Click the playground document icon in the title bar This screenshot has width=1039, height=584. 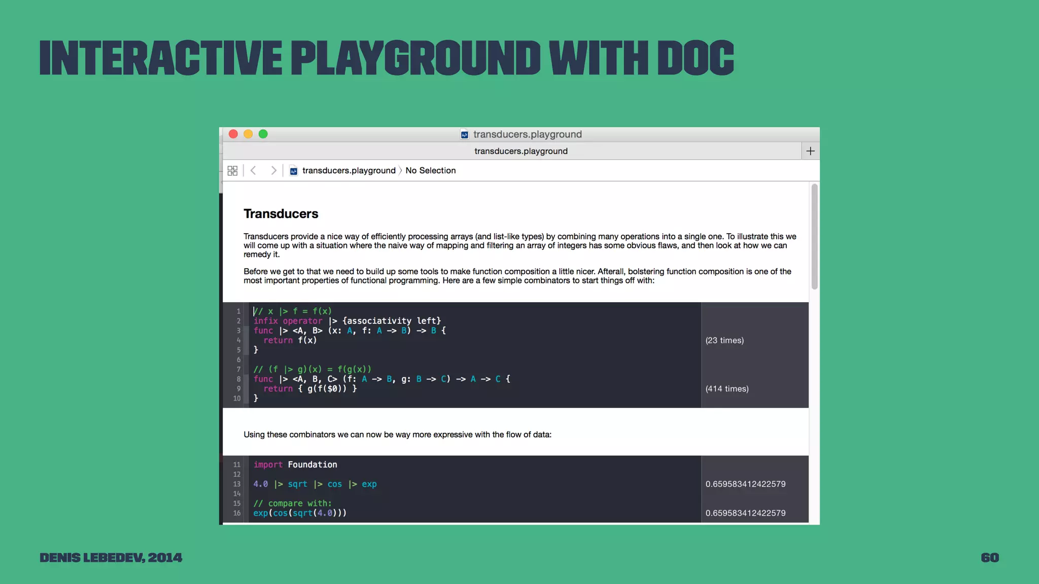coord(464,134)
